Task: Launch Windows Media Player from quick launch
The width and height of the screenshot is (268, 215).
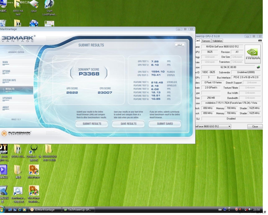Action: pyautogui.click(x=24, y=209)
